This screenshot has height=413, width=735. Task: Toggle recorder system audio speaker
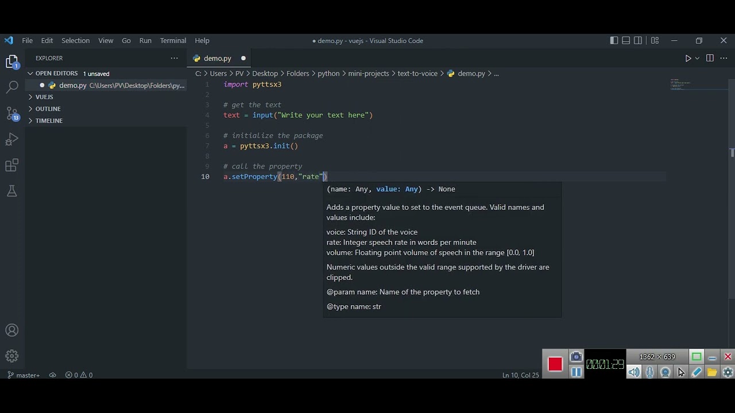tap(634, 372)
